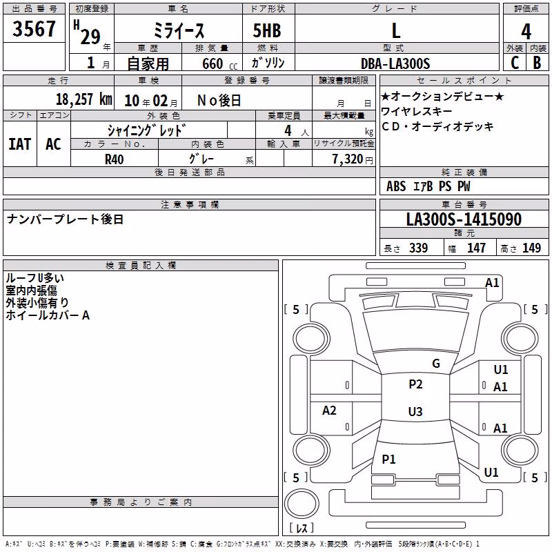Click the inspector note 室内内張傷

tap(32, 290)
